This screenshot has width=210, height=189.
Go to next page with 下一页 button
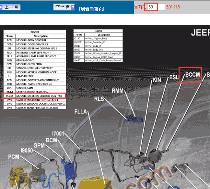tap(64, 7)
